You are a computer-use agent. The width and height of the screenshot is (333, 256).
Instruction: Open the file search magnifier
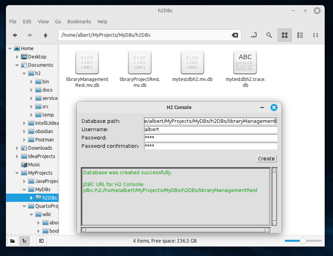tap(269, 35)
